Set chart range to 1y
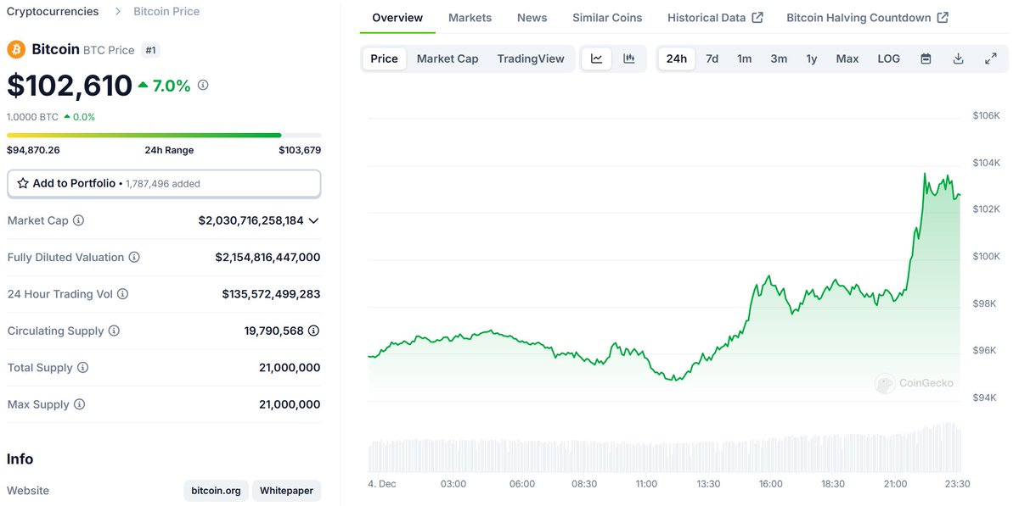1019x506 pixels. tap(812, 58)
